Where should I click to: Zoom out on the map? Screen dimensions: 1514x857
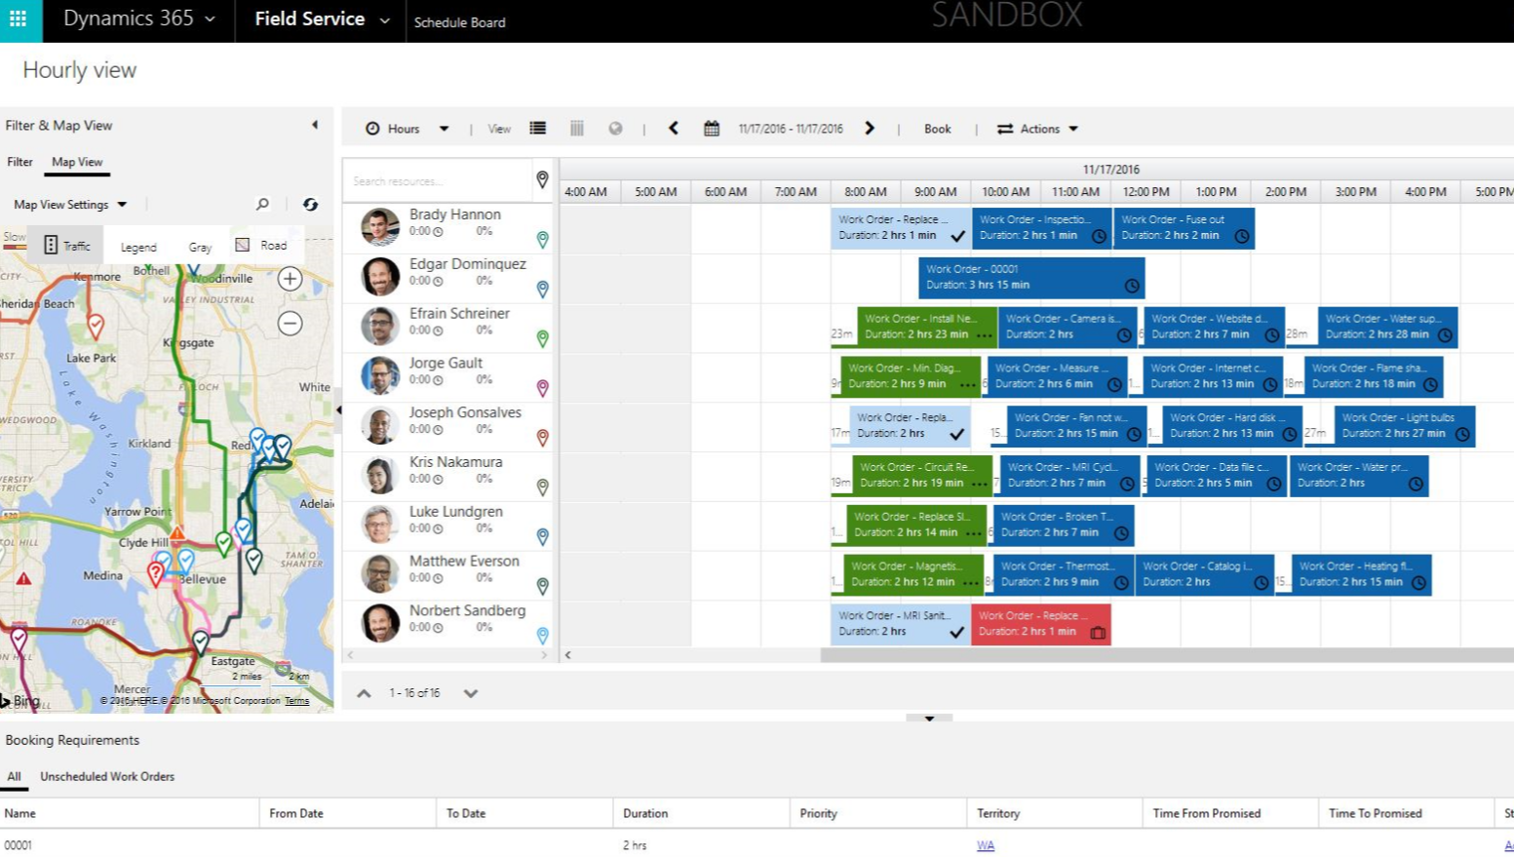pyautogui.click(x=290, y=324)
